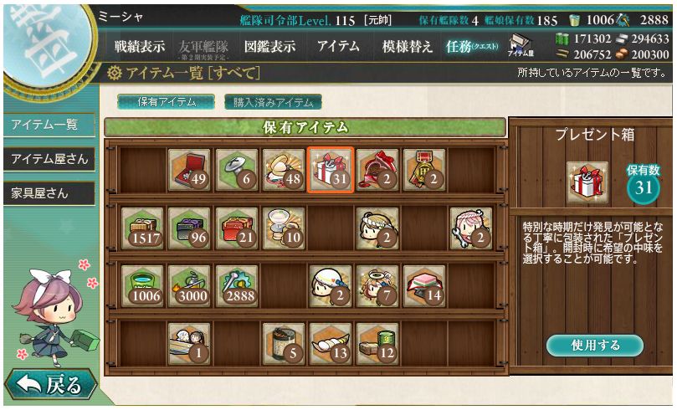The height and width of the screenshot is (410, 677).
Task: Select the red jewelry box item showing 49
Action: pyautogui.click(x=189, y=170)
